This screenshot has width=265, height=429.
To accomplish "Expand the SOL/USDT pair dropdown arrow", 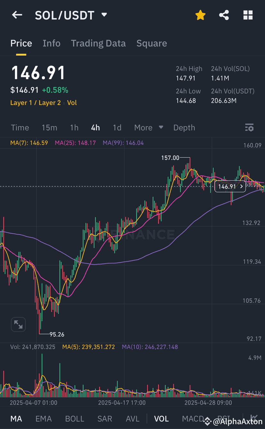I will click(x=104, y=15).
